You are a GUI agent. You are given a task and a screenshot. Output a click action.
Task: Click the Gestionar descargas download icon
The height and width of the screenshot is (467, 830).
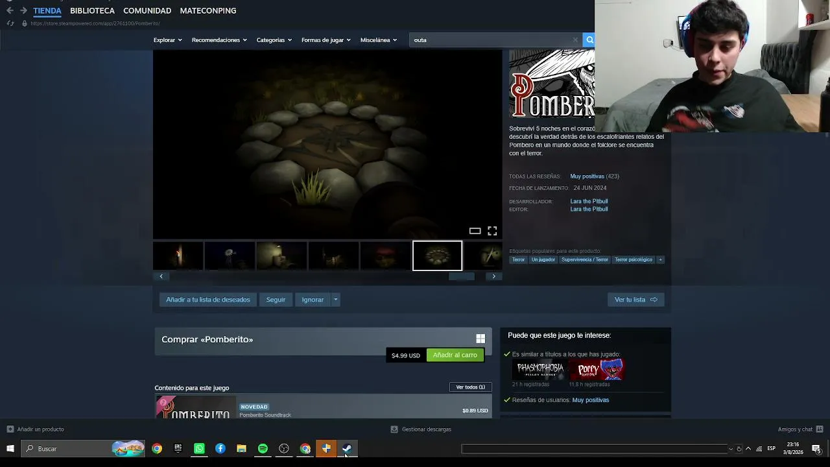coord(394,429)
